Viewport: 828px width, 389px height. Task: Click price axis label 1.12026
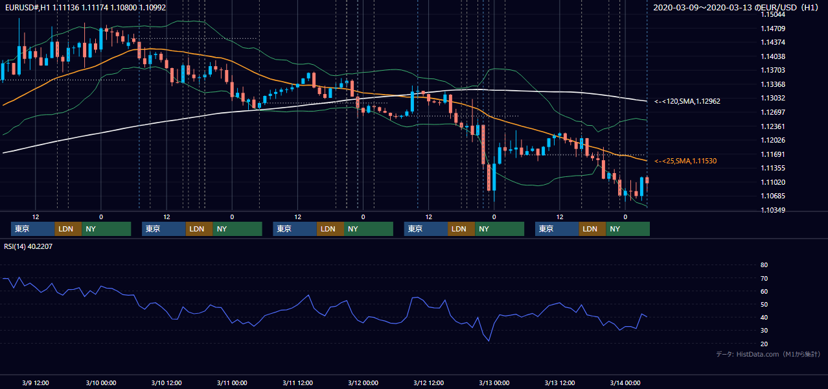pos(773,140)
